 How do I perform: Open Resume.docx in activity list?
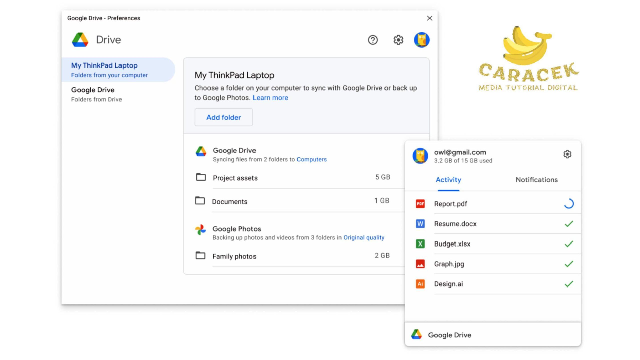pyautogui.click(x=455, y=224)
